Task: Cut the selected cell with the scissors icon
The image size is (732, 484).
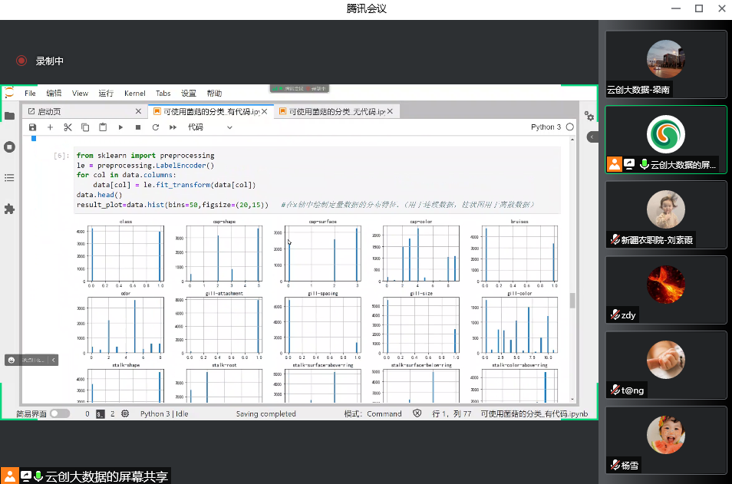Action: (x=68, y=127)
